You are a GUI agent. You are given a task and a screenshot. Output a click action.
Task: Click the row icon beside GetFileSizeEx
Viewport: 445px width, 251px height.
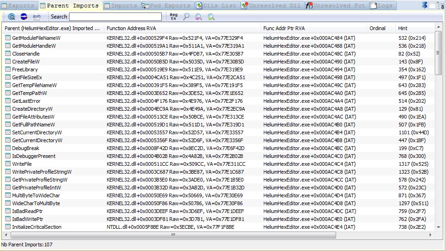[x=8, y=77]
